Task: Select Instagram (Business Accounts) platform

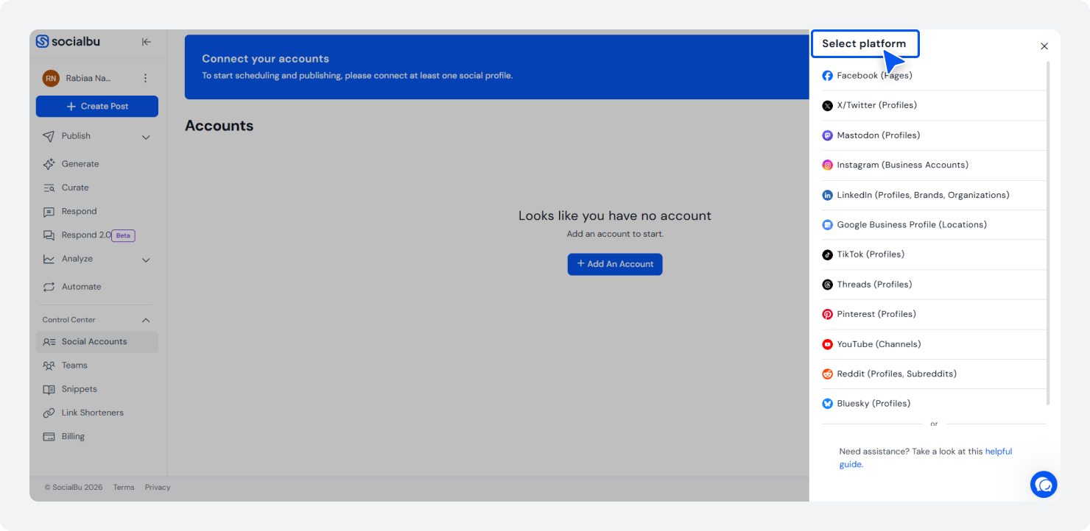Action: coord(934,165)
